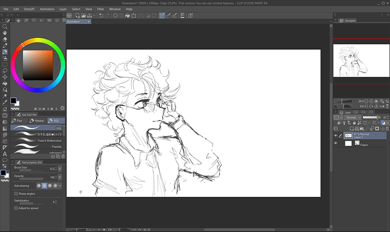Select the Auto select magic wand

pos(5,96)
